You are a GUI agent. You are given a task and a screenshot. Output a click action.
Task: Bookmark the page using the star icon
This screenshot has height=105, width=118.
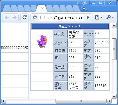pyautogui.click(x=35, y=17)
